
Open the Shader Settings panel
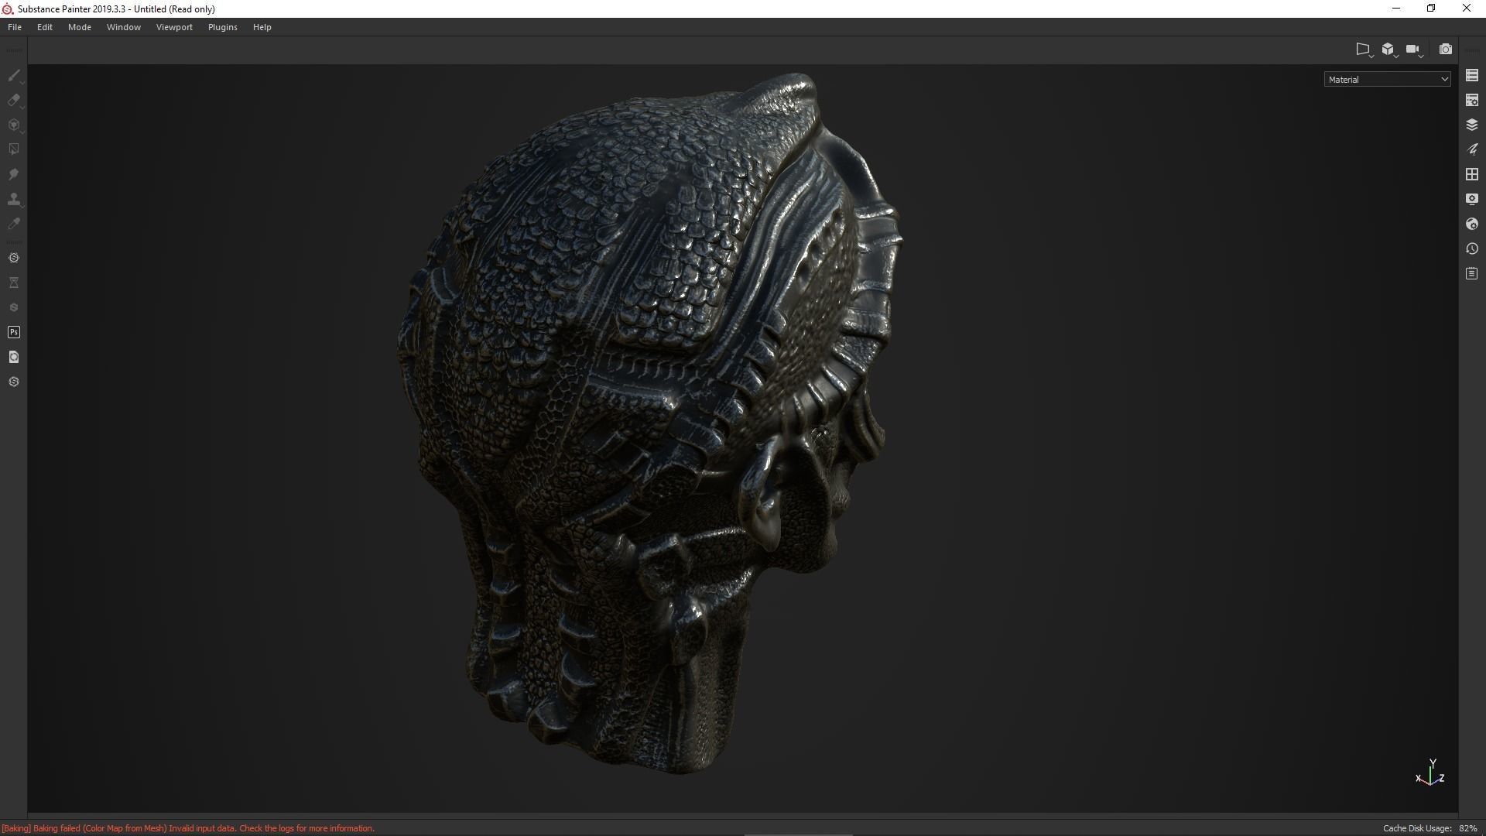(1472, 224)
